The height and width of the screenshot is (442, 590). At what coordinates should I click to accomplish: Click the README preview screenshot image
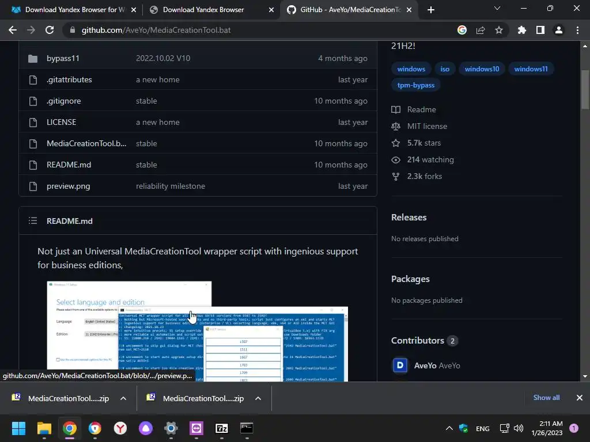(197, 331)
